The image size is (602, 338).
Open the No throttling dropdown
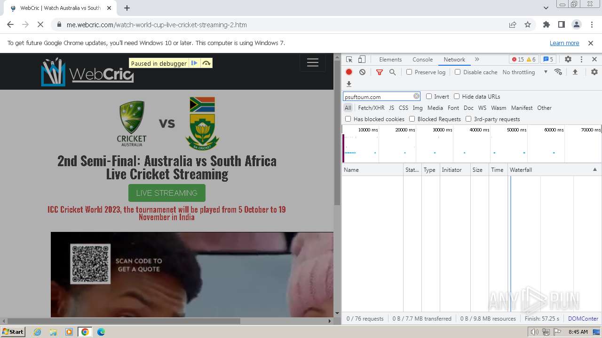[525, 72]
